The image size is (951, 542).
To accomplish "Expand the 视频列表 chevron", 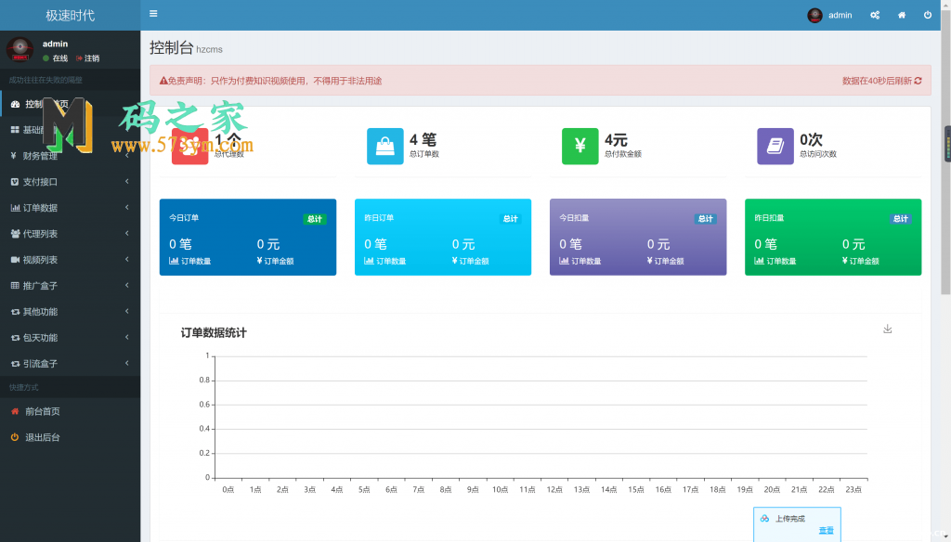I will (126, 260).
